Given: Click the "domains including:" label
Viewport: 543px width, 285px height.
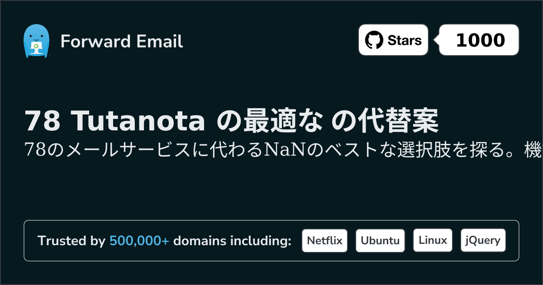Looking at the screenshot, I should (232, 241).
